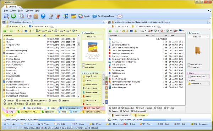Click the green plus button beside Actieve projecten
Image resolution: width=213 pixels, height=131 pixels.
coord(106,78)
